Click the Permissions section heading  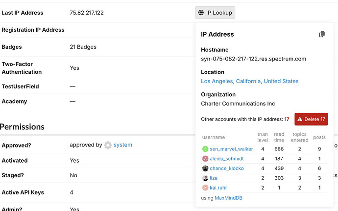point(22,127)
